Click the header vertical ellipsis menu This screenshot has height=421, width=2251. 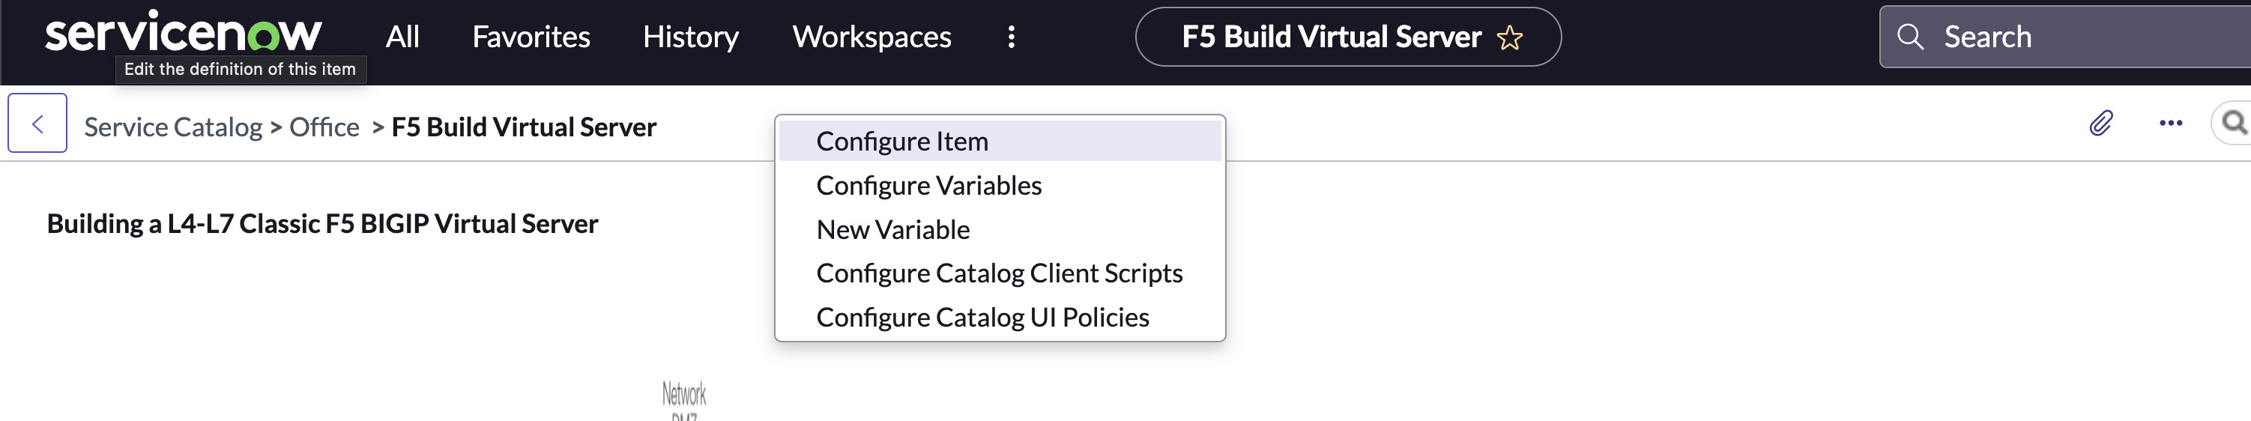point(1011,37)
